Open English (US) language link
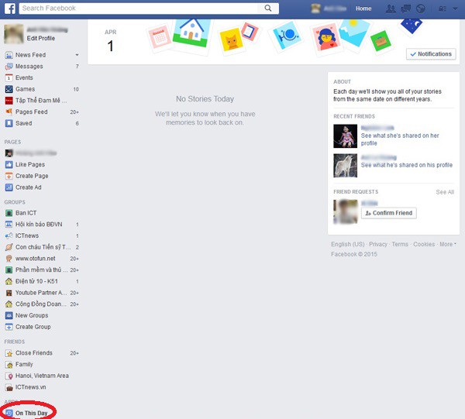This screenshot has height=419, width=465. pyautogui.click(x=347, y=244)
